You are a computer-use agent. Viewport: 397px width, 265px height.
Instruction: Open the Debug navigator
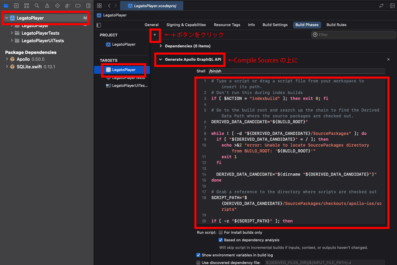(x=68, y=5)
